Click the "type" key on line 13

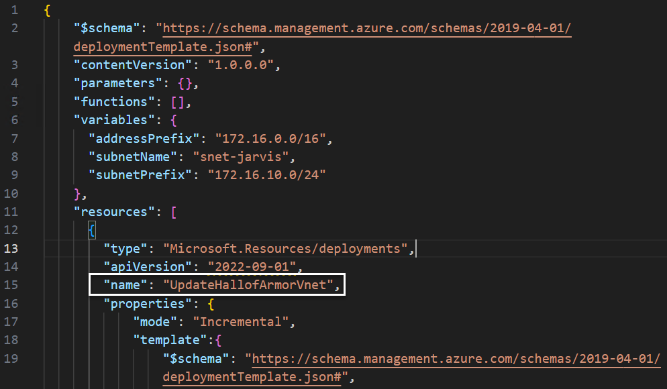pos(125,249)
